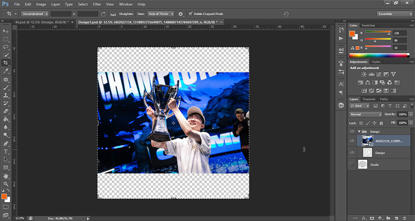The width and height of the screenshot is (415, 221).
Task: Add a Levels adjustment
Action: (x=371, y=74)
